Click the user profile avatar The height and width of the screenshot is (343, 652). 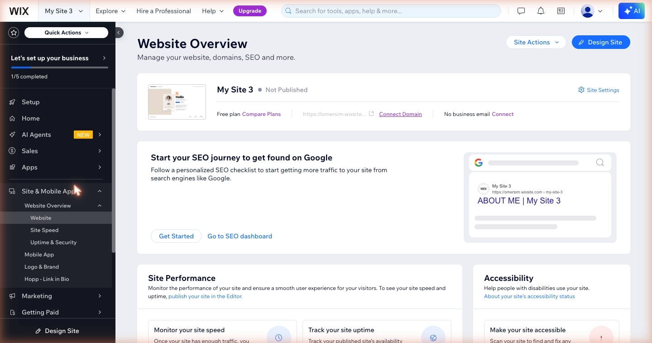coord(587,11)
